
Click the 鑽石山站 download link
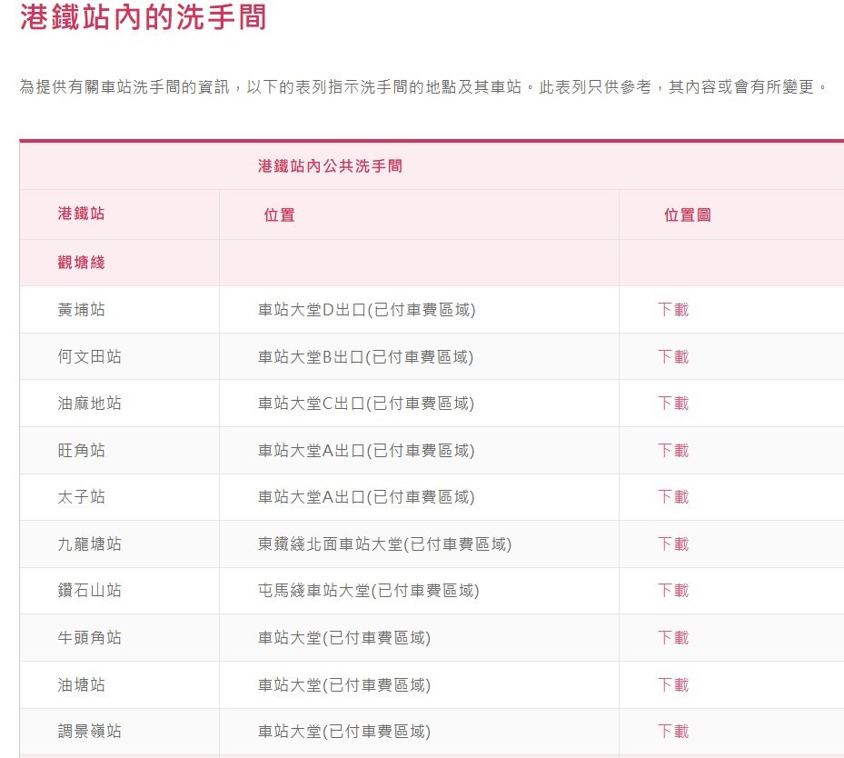(x=673, y=591)
